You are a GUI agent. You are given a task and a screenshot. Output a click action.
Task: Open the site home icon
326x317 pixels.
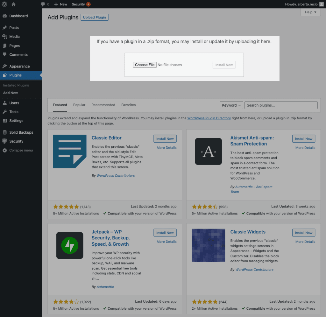coord(13,4)
